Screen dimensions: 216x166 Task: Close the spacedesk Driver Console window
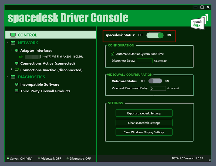click(x=208, y=7)
